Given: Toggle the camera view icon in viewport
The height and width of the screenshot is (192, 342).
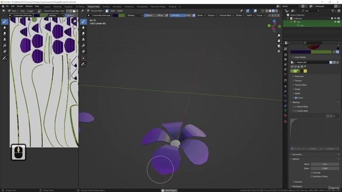Looking at the screenshot, I should (278, 46).
